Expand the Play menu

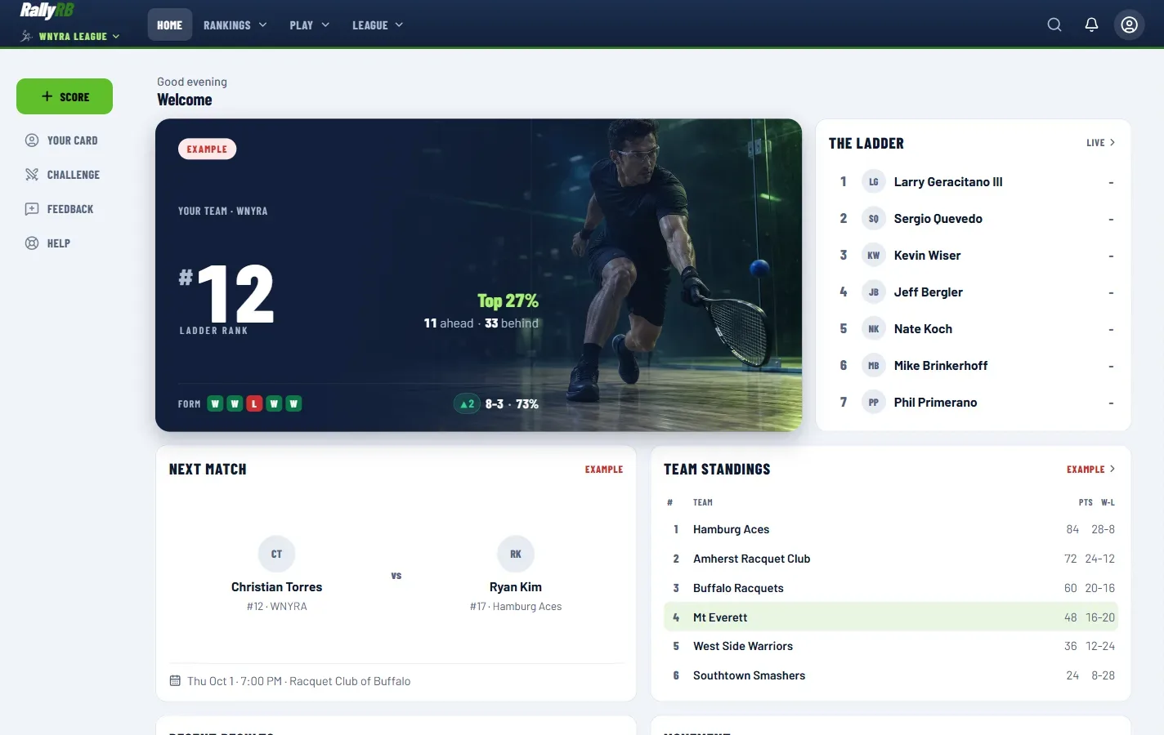click(x=310, y=25)
